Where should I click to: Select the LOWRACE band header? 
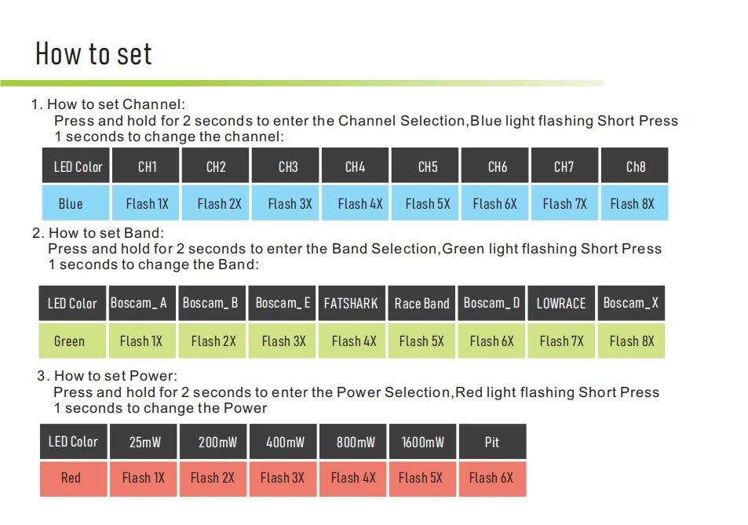point(561,303)
